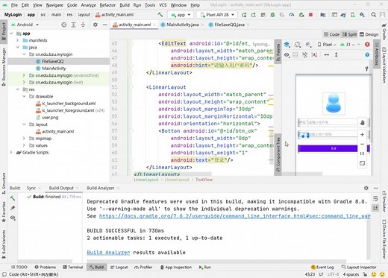Click the Profile app gauge icon
The image size is (388, 278).
(x=292, y=15)
